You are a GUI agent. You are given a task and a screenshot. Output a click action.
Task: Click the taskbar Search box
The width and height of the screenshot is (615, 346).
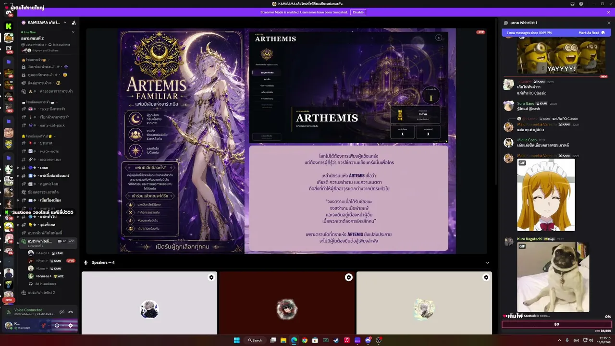click(x=255, y=340)
